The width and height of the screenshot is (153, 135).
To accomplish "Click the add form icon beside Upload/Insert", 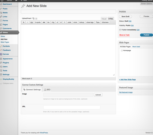I will pos(36,19).
